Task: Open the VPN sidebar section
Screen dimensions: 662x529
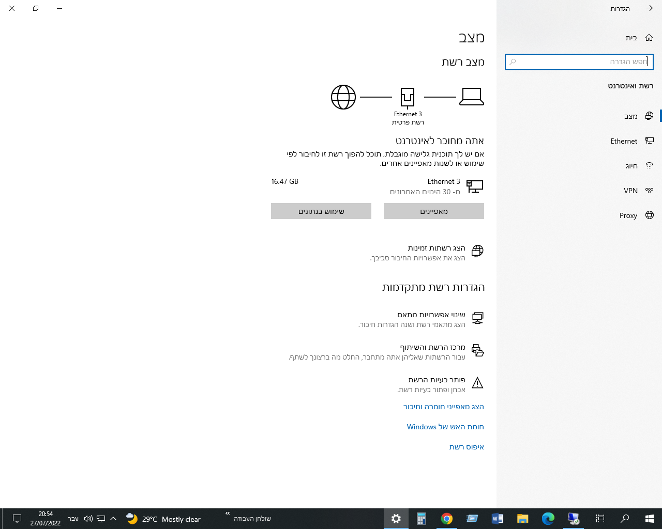Action: 579,191
